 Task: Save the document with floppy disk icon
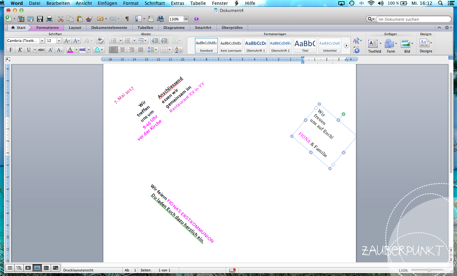[x=40, y=19]
